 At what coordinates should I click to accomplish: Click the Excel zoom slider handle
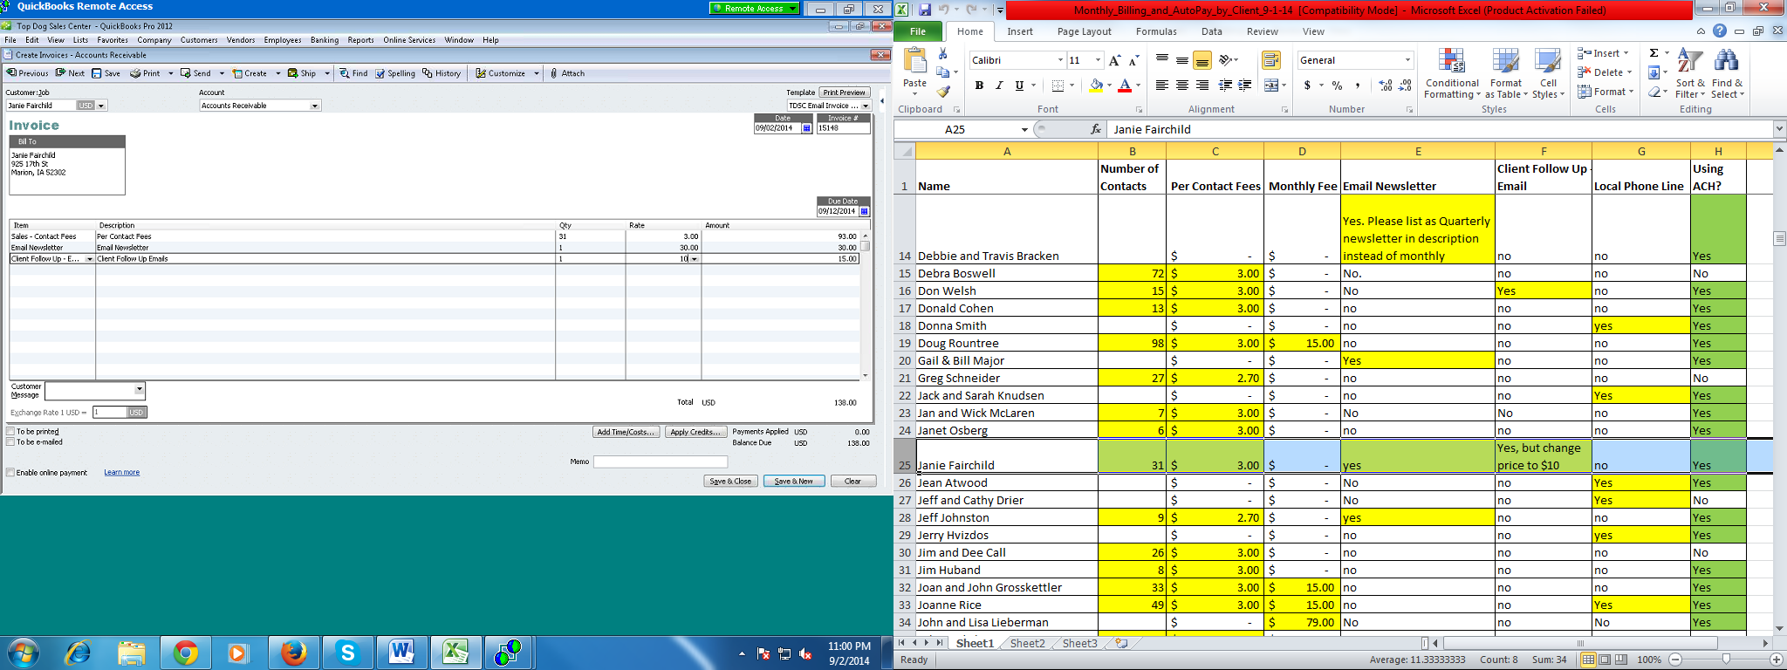click(1725, 660)
